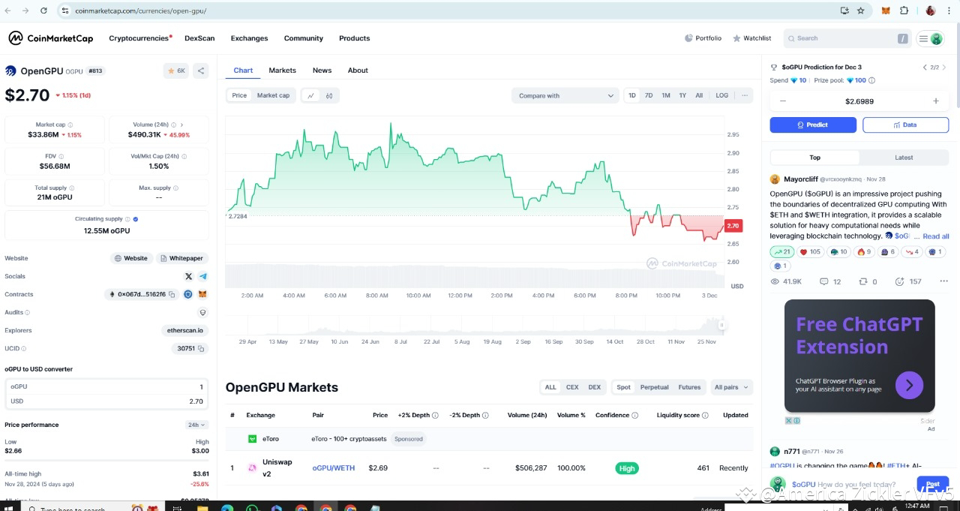This screenshot has height=511, width=960.
Task: Click the bullish arrow reaction with 21
Action: pyautogui.click(x=781, y=252)
